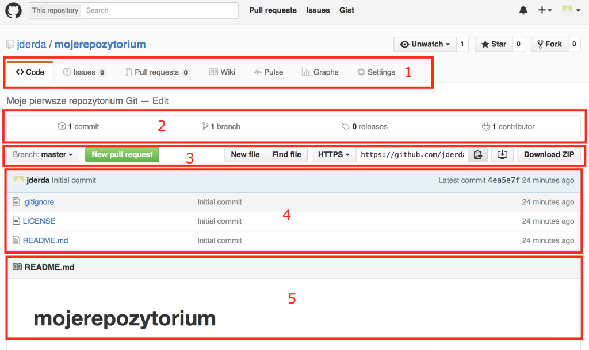The width and height of the screenshot is (589, 350).
Task: Click the Issues exclamation icon
Action: tap(67, 72)
